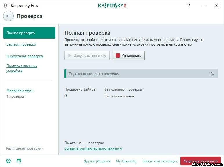Switch to Выборочная проверка
The image size is (224, 167).
point(25,56)
